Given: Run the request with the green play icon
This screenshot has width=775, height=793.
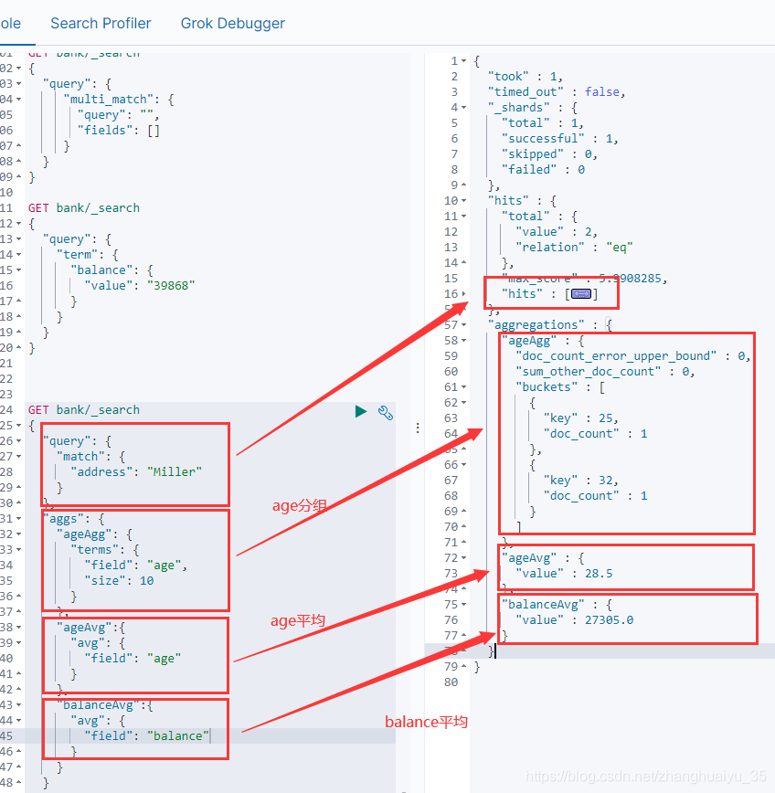Looking at the screenshot, I should coord(361,411).
